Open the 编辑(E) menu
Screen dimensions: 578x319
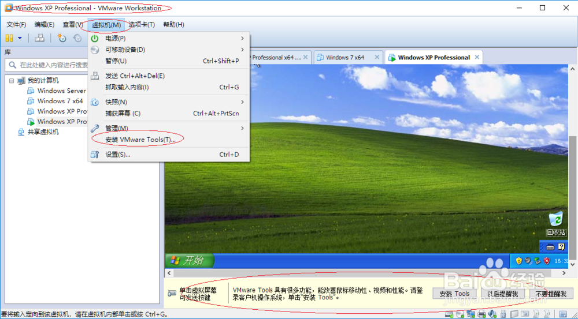coord(45,25)
